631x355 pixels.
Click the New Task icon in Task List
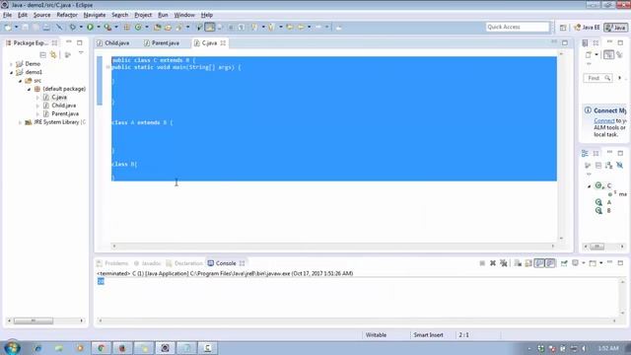point(589,55)
